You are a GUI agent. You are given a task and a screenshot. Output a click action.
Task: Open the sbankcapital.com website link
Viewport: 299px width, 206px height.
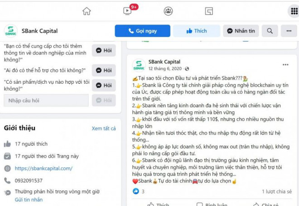point(43,168)
